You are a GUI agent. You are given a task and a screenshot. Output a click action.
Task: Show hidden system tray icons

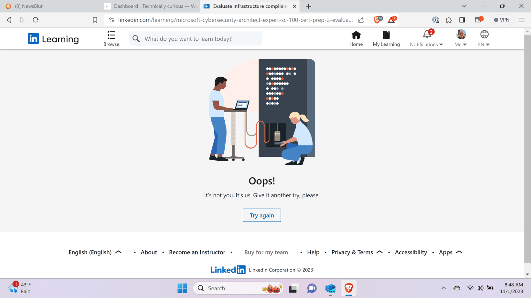443,288
